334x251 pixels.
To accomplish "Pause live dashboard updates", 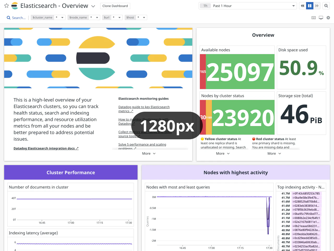I will 310,6.
